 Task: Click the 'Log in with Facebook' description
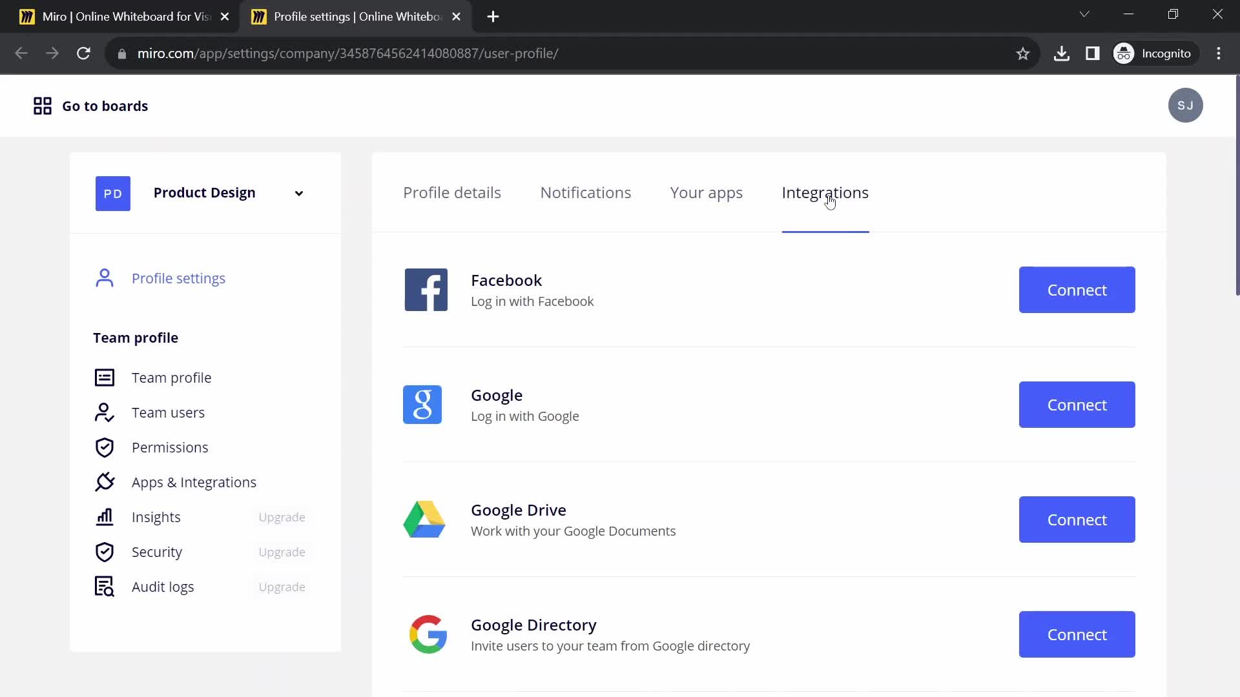click(x=532, y=301)
